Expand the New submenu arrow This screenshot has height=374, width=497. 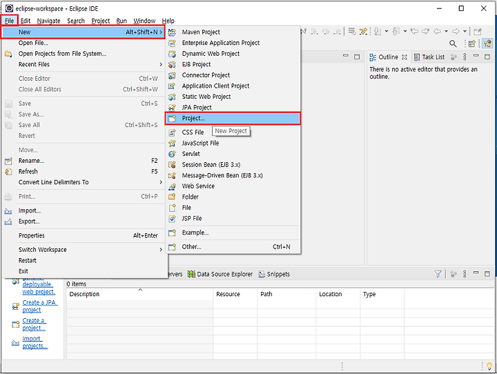161,32
